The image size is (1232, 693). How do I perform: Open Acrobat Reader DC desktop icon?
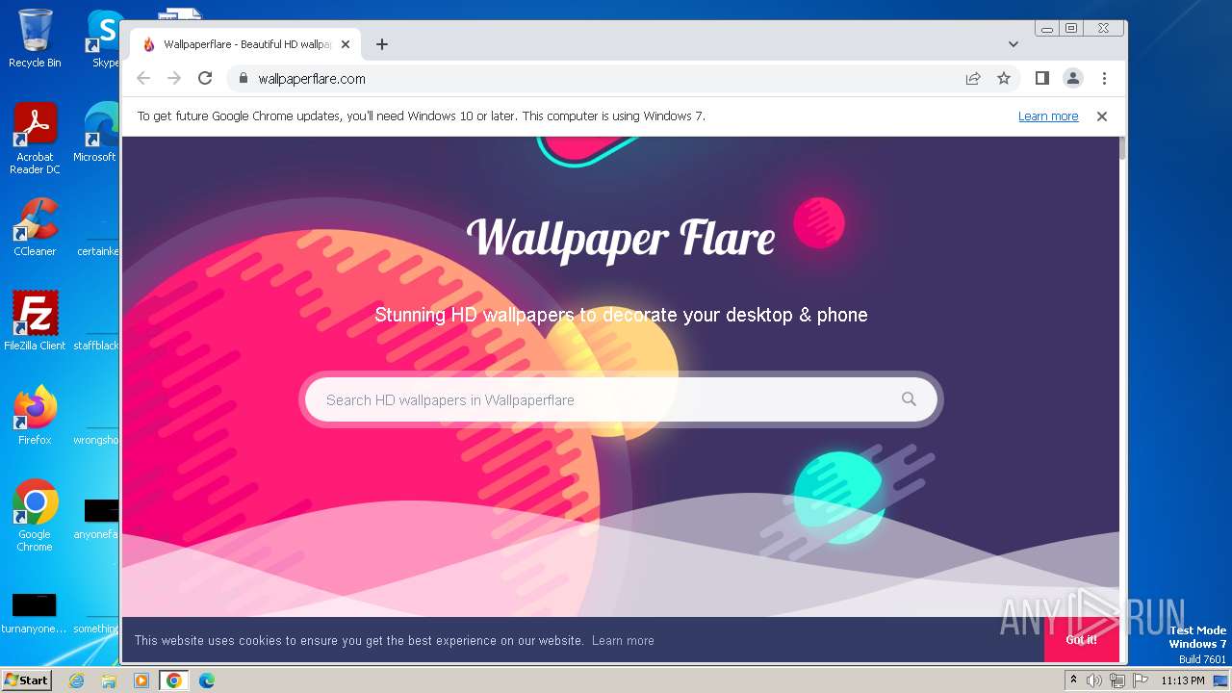(x=35, y=140)
